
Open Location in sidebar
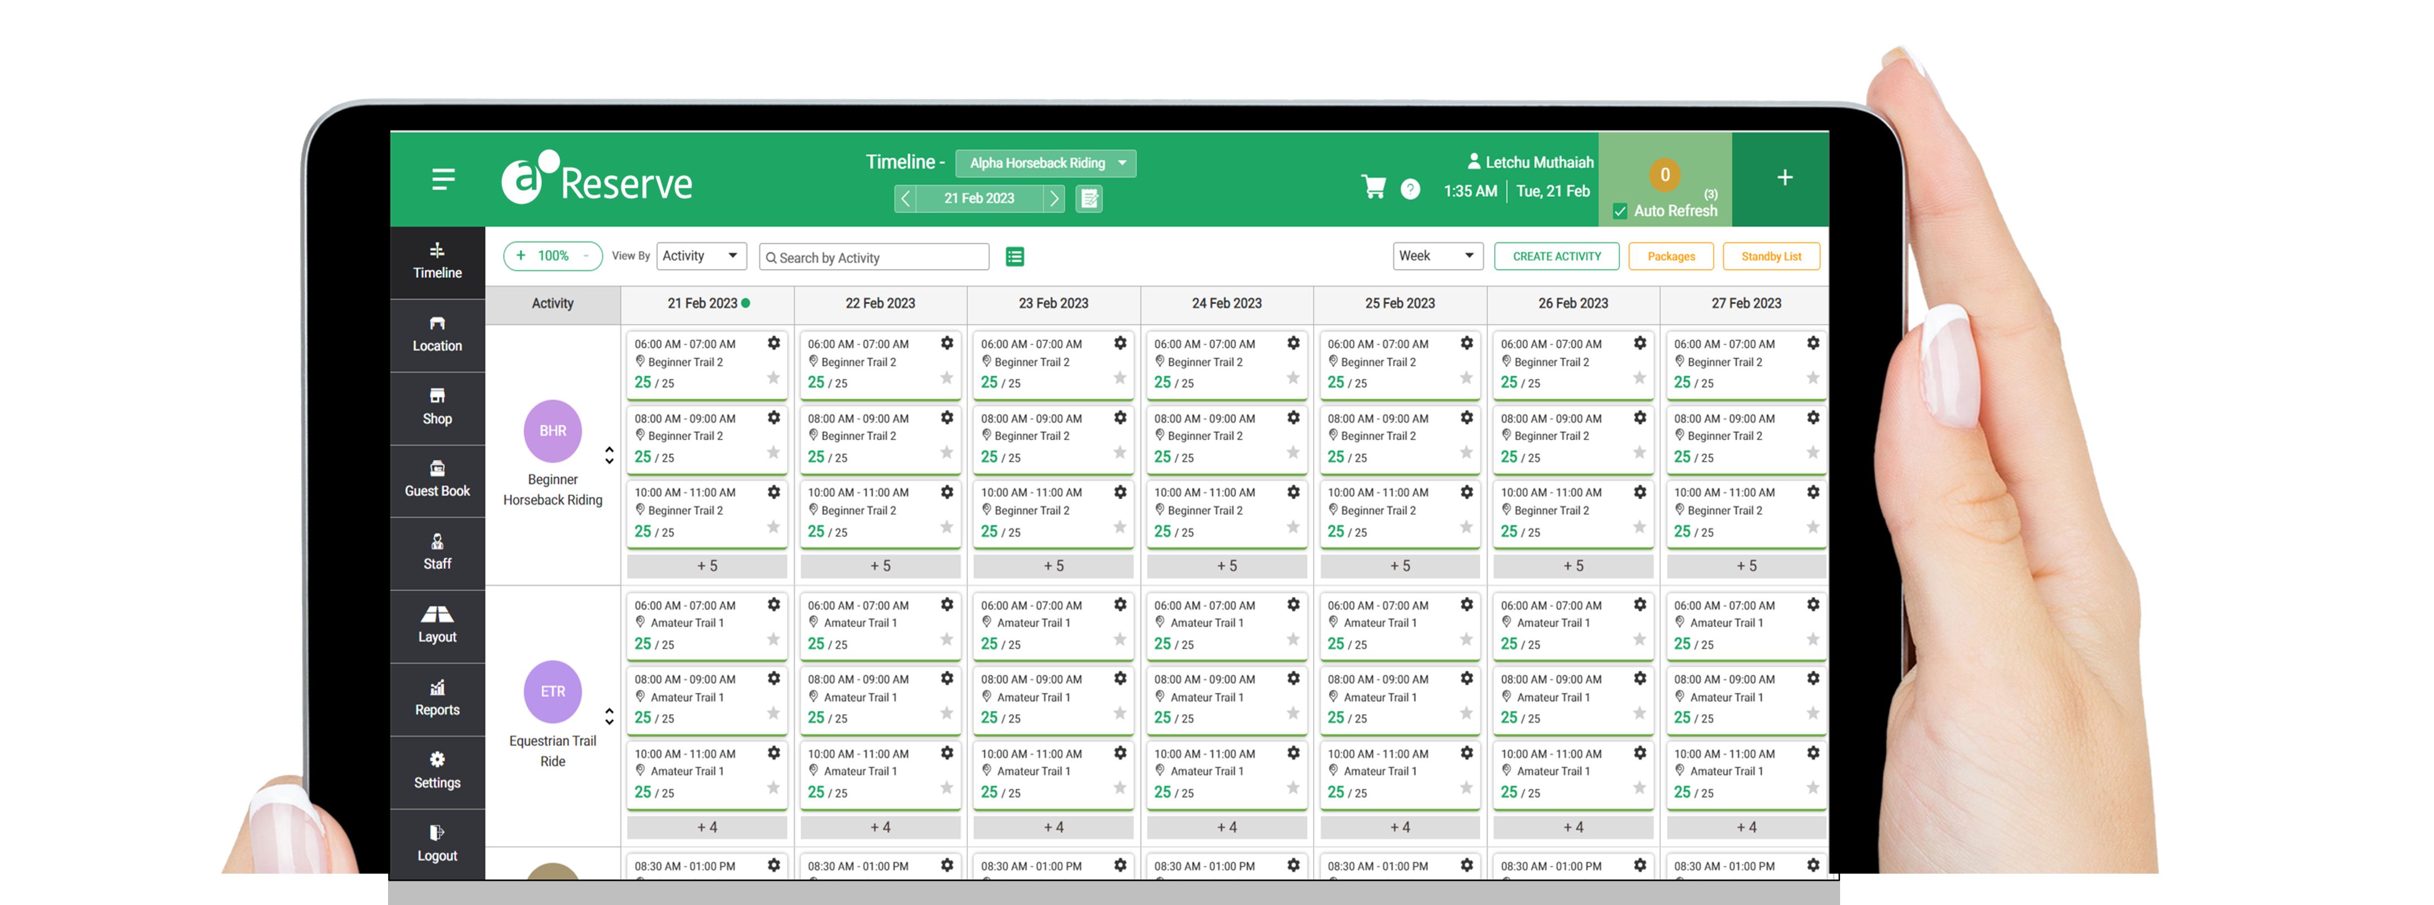[x=438, y=336]
